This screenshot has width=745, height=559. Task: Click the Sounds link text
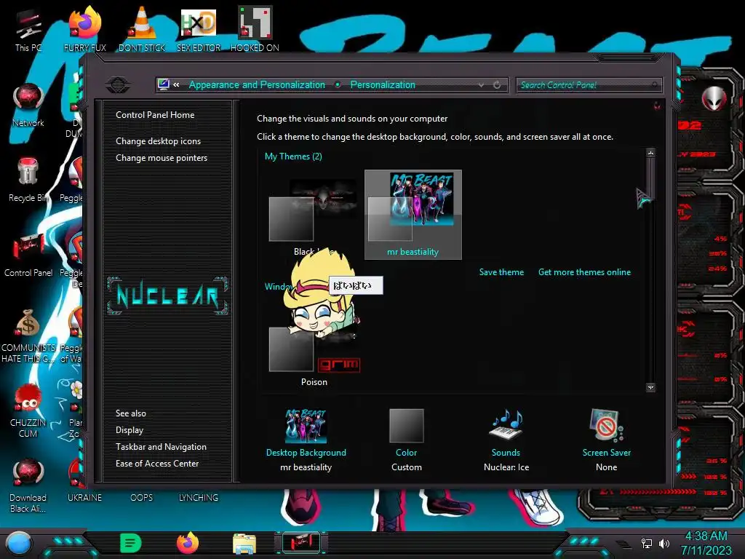click(x=506, y=453)
